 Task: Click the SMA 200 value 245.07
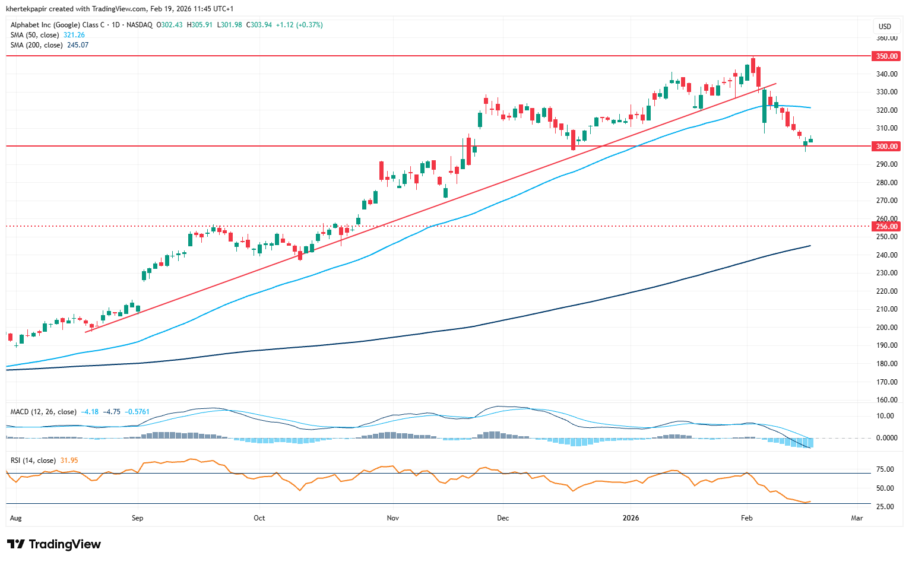click(78, 45)
